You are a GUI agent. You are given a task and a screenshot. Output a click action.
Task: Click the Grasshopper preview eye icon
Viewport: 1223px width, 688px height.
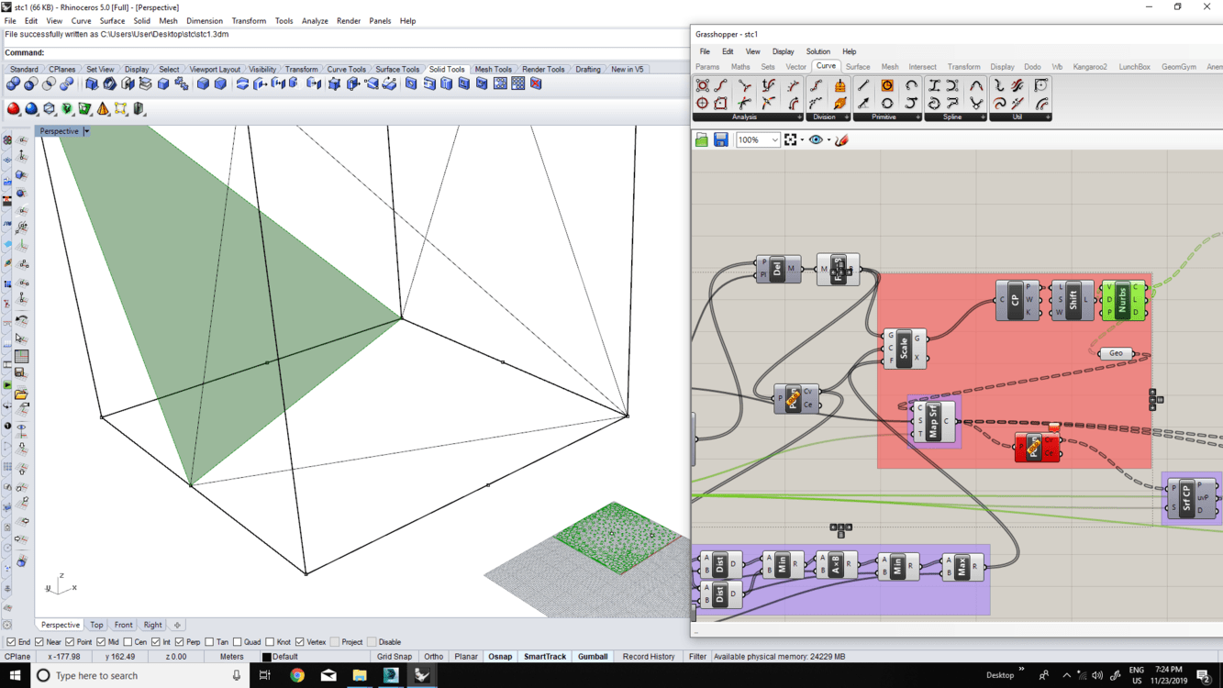tap(816, 140)
